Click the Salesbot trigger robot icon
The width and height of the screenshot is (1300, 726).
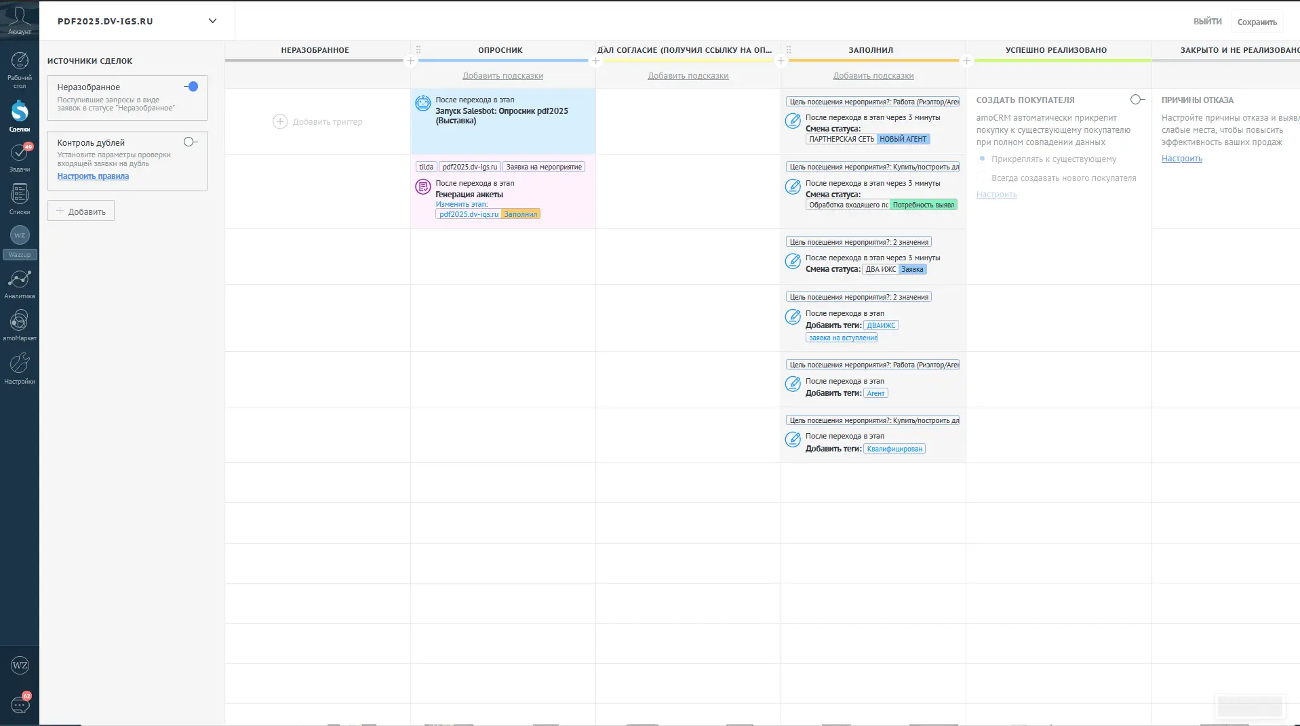tap(423, 103)
